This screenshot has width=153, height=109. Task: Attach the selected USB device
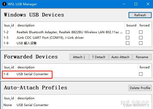pyautogui.click(x=79, y=57)
